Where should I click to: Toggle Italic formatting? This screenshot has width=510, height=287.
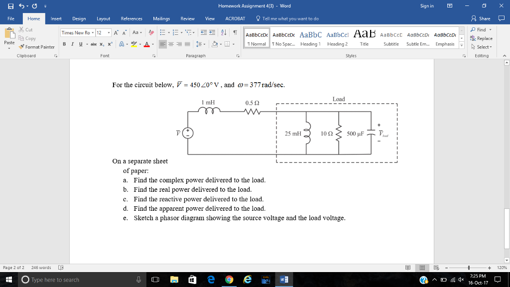coord(72,44)
